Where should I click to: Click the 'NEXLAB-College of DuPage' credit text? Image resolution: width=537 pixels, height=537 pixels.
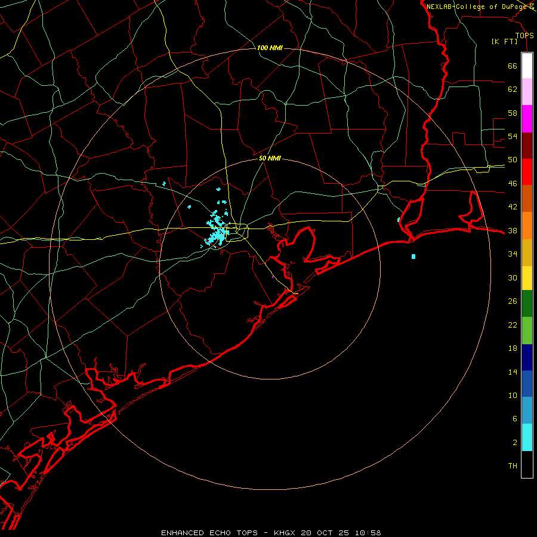[x=477, y=7]
